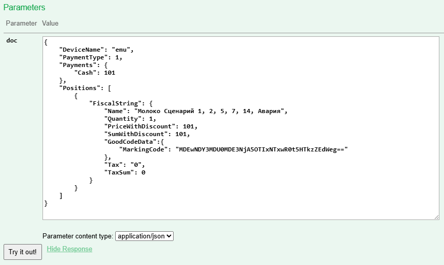The image size is (444, 265).
Task: Click the "Value" column header
Action: point(50,23)
